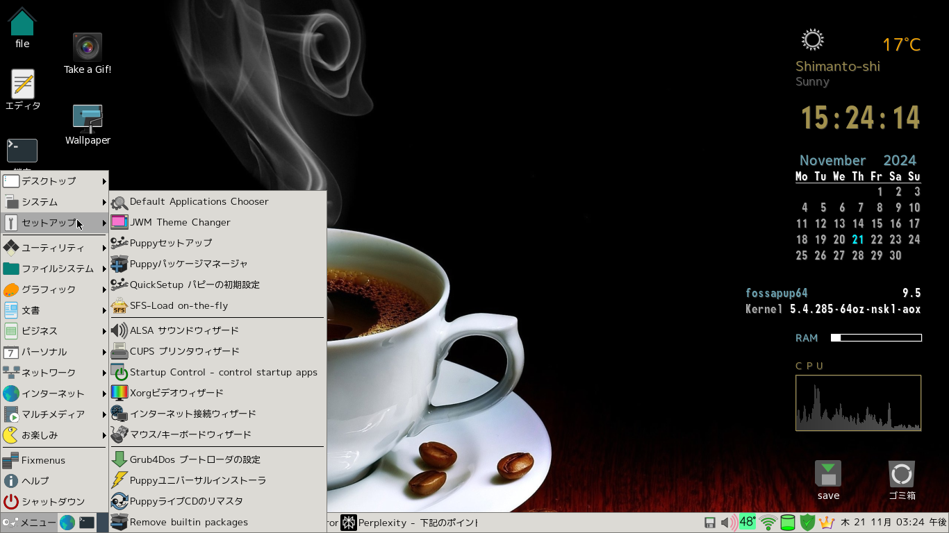Click the November 2024 calendar heading

click(x=858, y=160)
